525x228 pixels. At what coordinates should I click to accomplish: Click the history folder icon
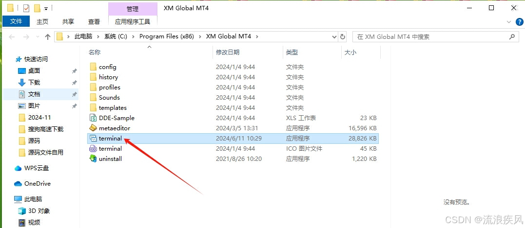(93, 77)
